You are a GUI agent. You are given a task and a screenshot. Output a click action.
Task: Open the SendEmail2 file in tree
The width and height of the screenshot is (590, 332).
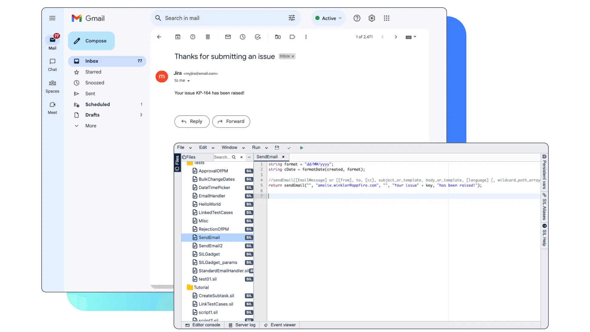pos(210,246)
